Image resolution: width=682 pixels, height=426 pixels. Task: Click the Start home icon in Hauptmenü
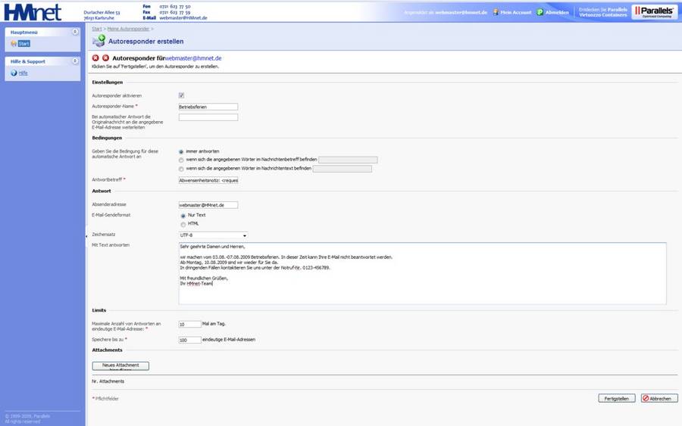tap(14, 43)
